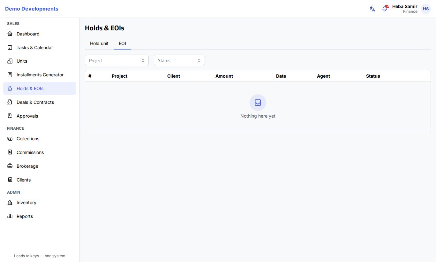Click the Client column header
The width and height of the screenshot is (436, 262).
(174, 76)
